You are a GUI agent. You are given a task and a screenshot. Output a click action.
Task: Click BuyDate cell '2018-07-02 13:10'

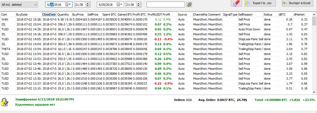tap(29, 88)
